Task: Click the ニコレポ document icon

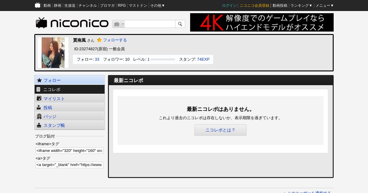Action: [38, 89]
